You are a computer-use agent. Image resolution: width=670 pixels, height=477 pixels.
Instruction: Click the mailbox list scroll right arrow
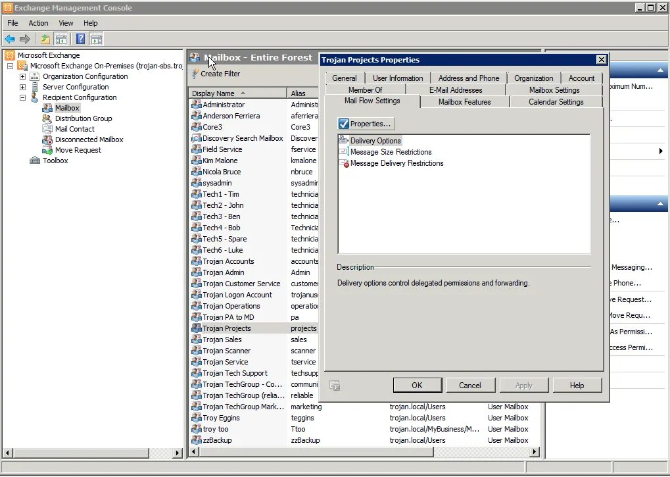(534, 452)
